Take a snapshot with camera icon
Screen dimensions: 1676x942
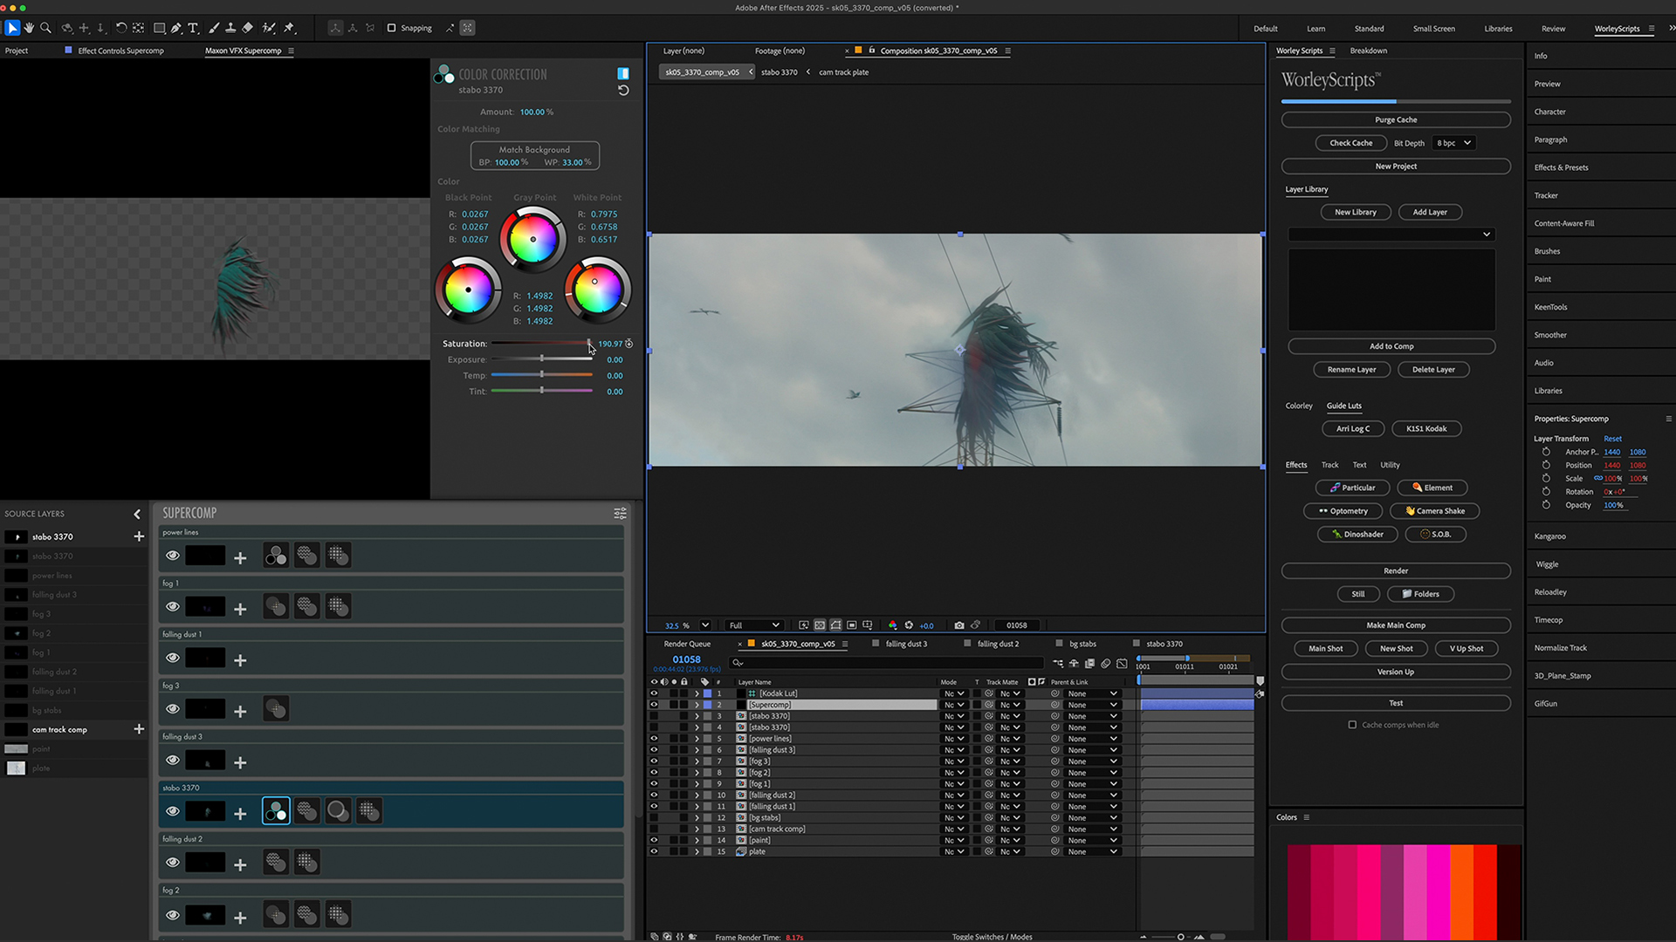pyautogui.click(x=959, y=625)
